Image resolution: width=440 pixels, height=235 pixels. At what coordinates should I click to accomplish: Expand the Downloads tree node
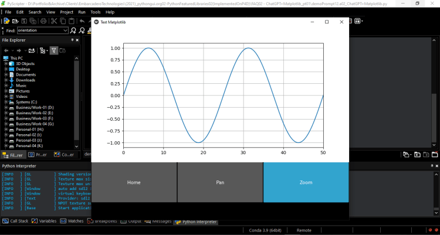point(6,80)
